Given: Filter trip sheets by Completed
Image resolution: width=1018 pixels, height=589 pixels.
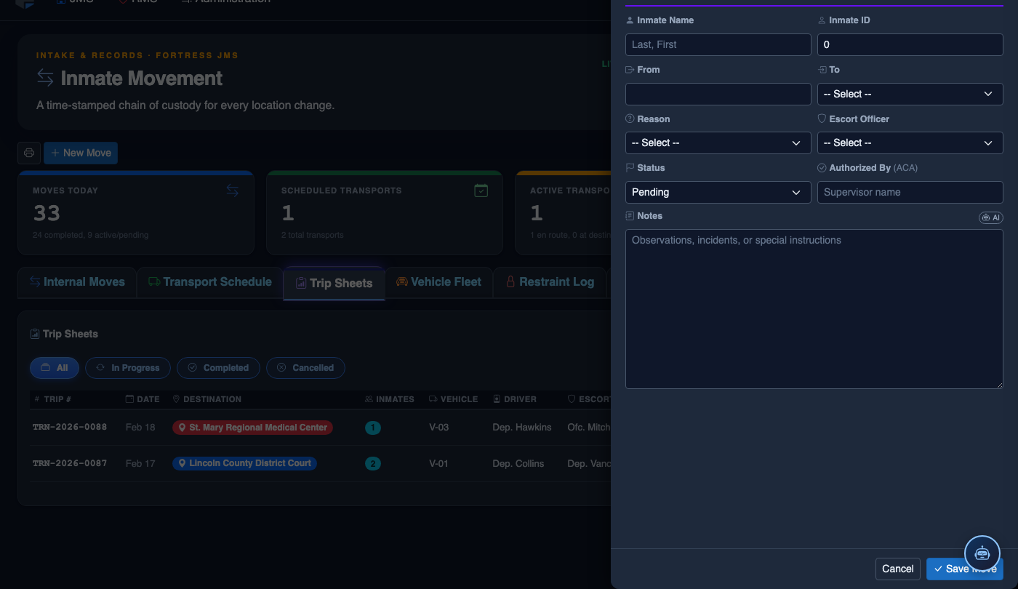Looking at the screenshot, I should (x=219, y=368).
